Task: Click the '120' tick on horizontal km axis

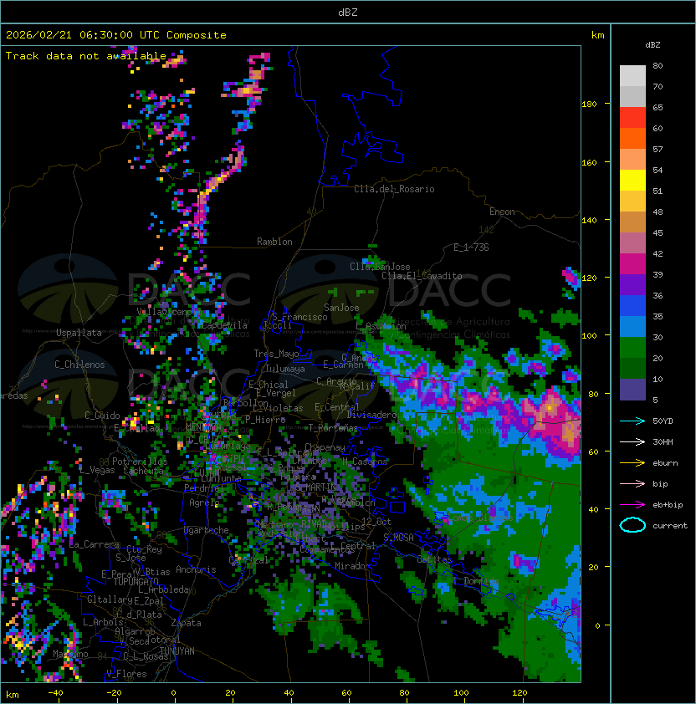Action: 519,693
